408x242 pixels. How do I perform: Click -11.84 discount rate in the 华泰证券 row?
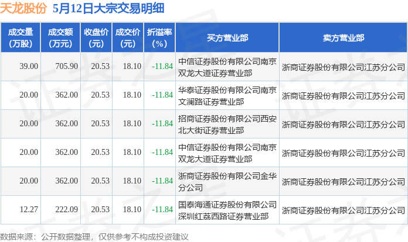tap(162, 95)
